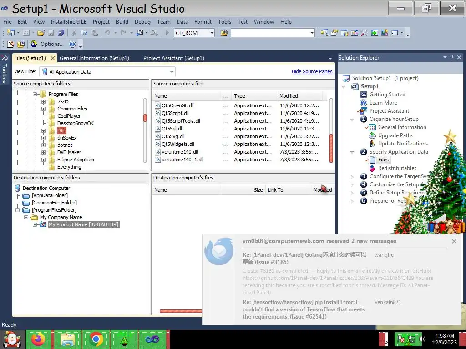Click the clock showing 1:58 AM
The height and width of the screenshot is (349, 466).
(x=444, y=336)
